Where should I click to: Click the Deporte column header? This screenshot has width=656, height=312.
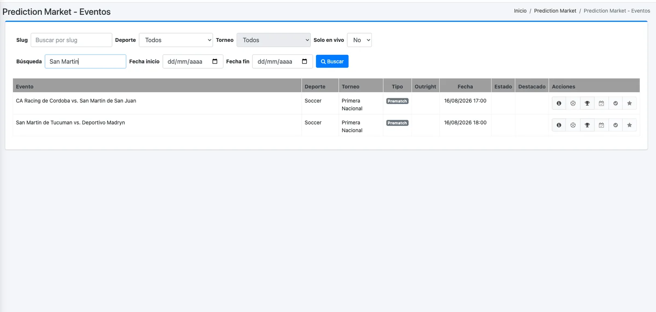320,86
